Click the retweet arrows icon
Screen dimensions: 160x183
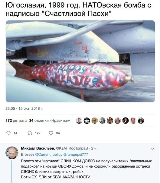(x=30, y=133)
